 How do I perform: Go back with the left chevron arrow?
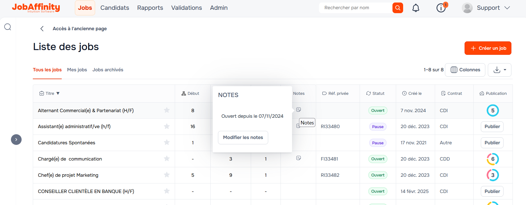click(42, 29)
